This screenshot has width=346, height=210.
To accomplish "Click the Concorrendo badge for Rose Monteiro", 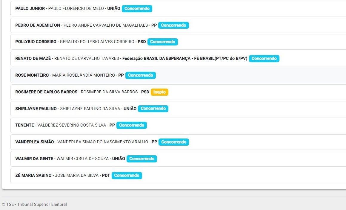I will [x=141, y=75].
